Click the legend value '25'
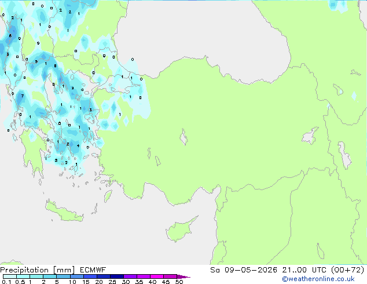The image size is (367, 284). click(112, 282)
